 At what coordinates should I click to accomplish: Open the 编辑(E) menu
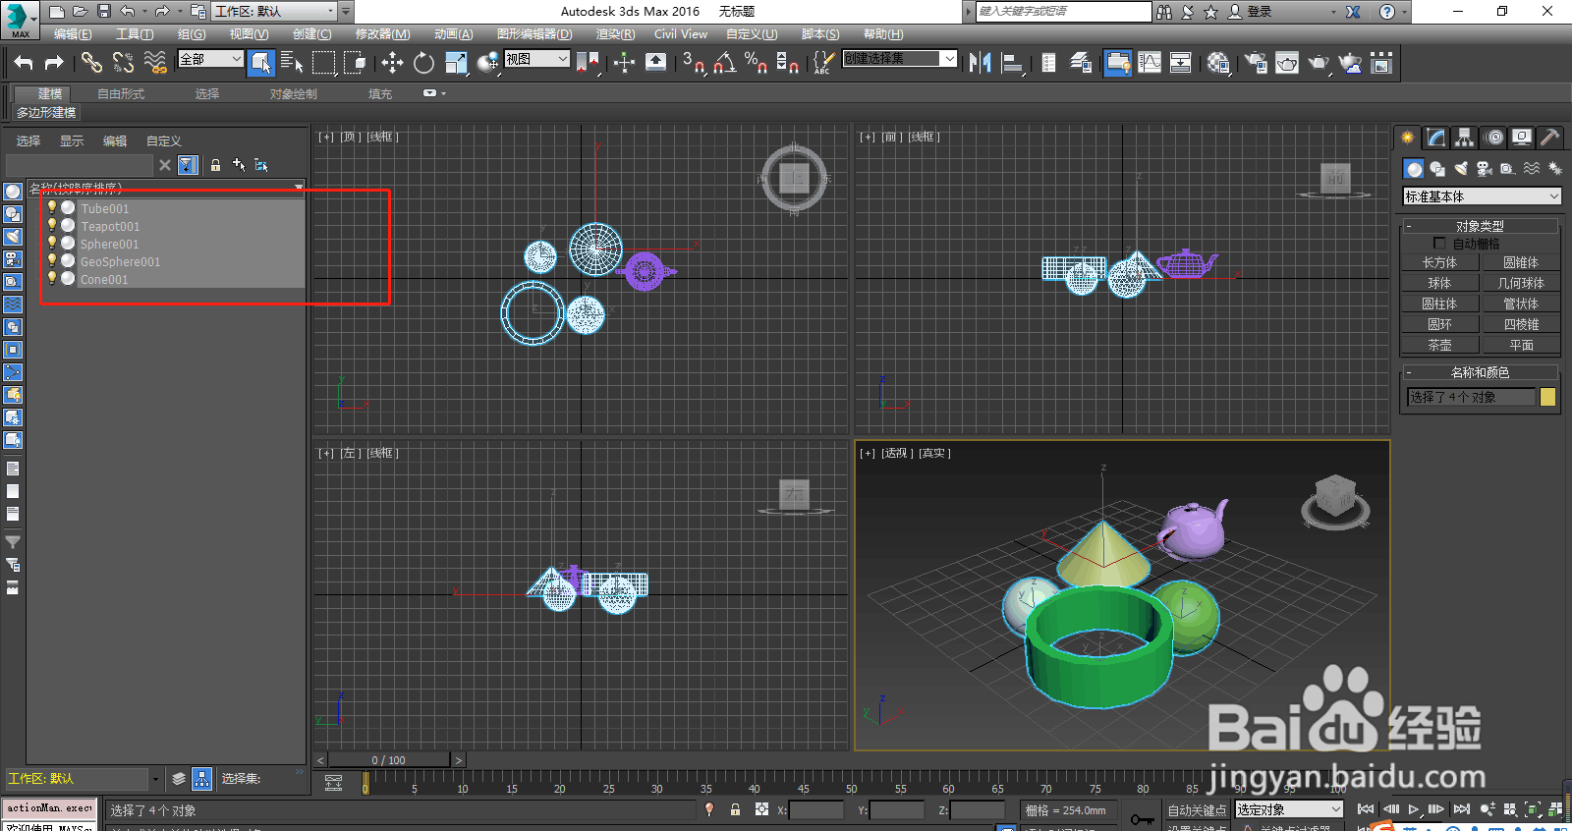point(72,33)
